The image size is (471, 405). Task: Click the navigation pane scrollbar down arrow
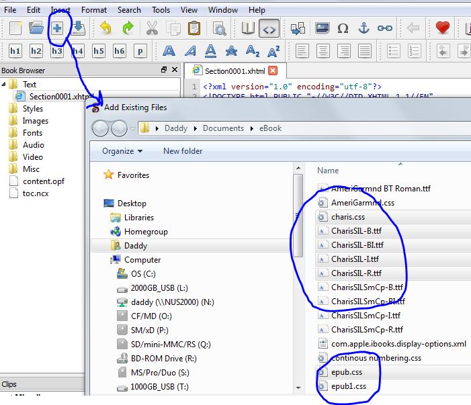point(298,388)
